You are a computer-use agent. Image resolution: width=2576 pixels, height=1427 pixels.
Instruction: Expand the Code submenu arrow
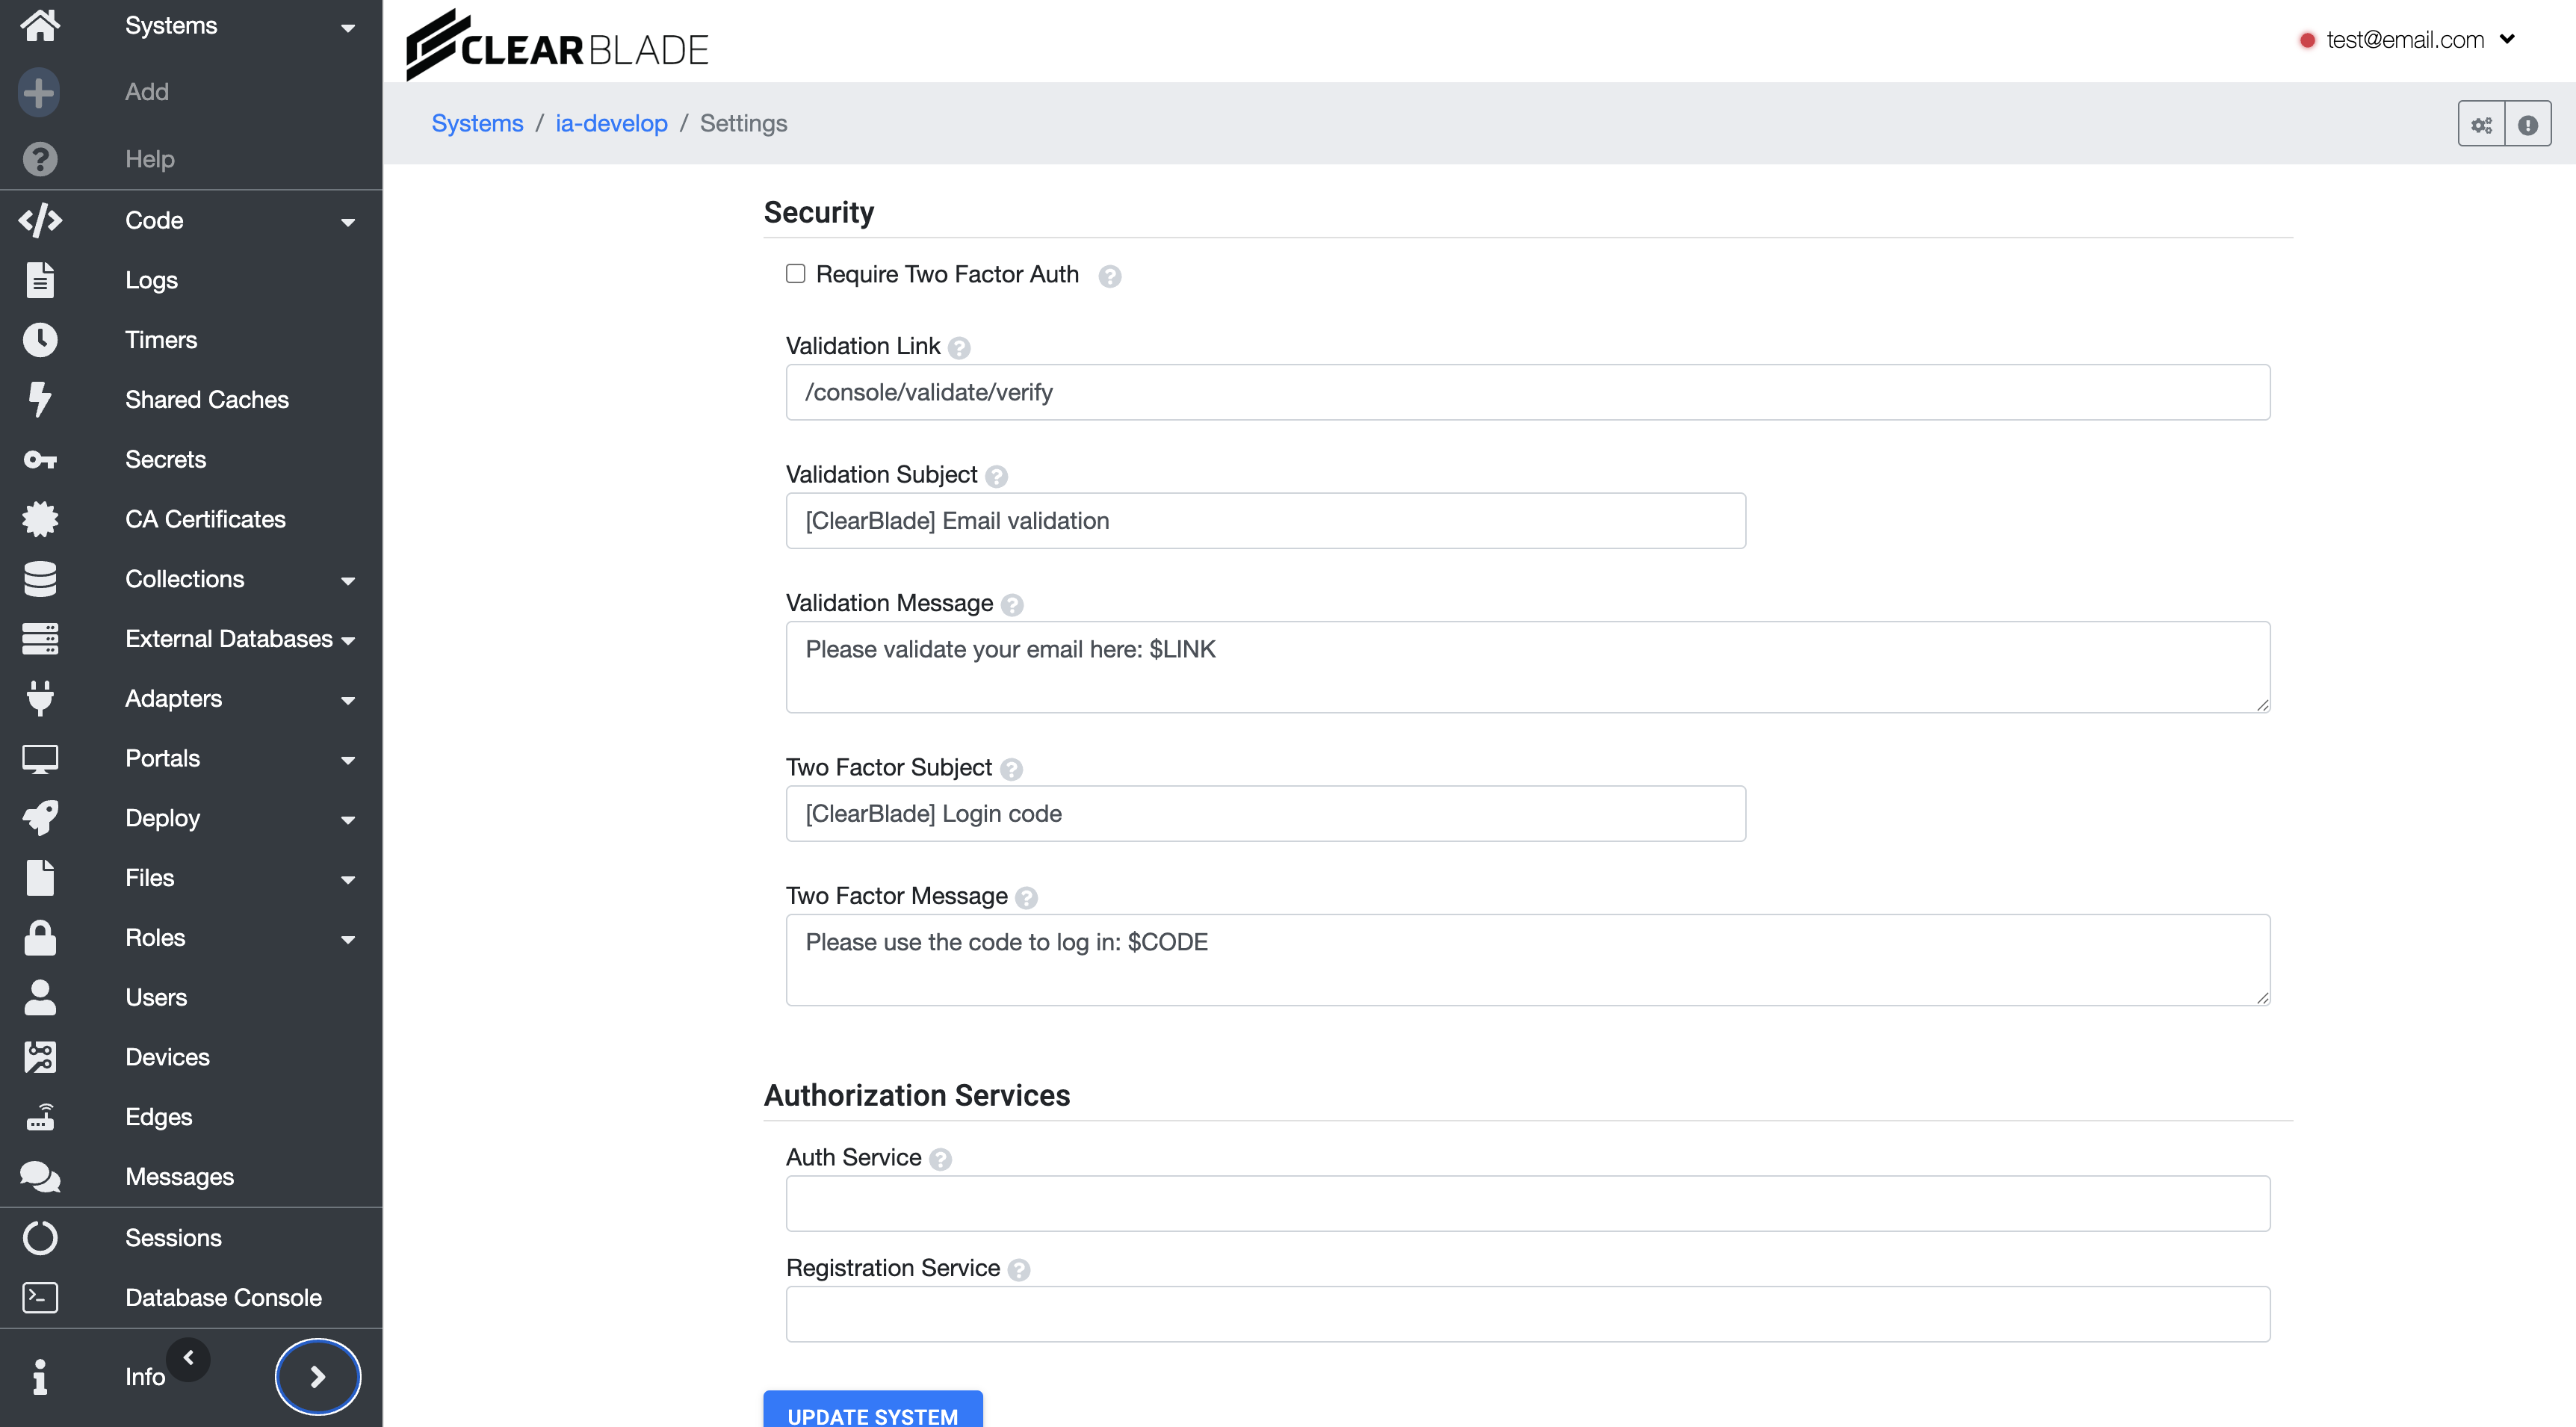pos(348,222)
